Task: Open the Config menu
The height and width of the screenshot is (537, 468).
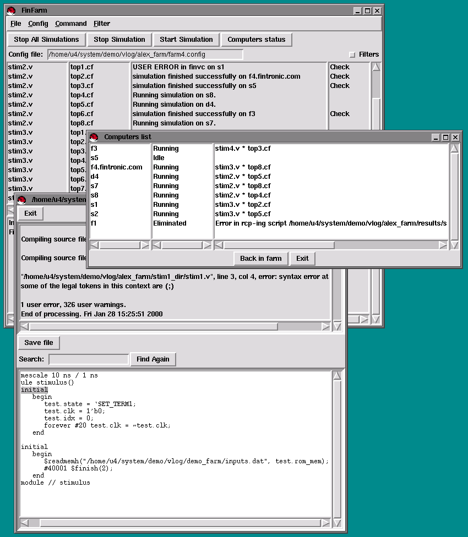Action: pos(38,24)
